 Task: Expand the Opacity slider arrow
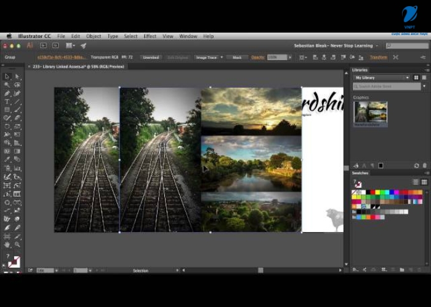click(x=290, y=57)
